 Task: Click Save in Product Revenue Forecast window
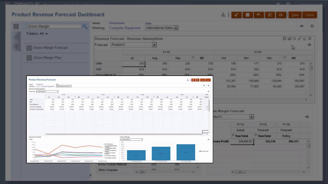point(202,80)
